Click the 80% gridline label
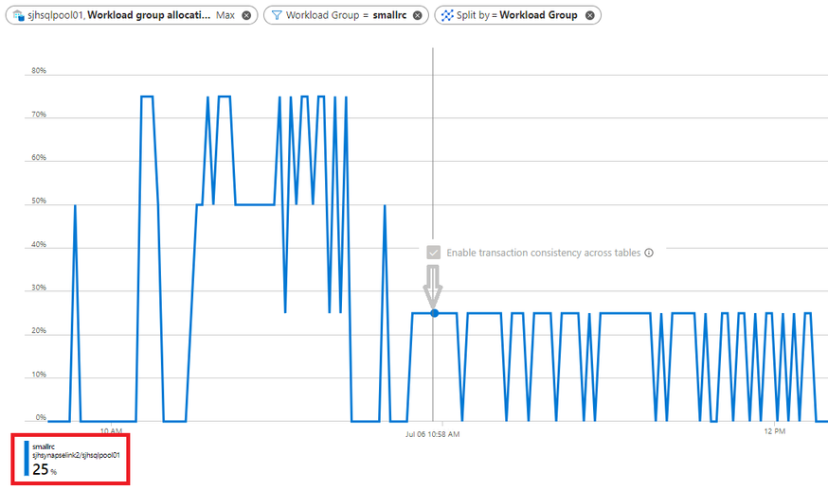 39,71
